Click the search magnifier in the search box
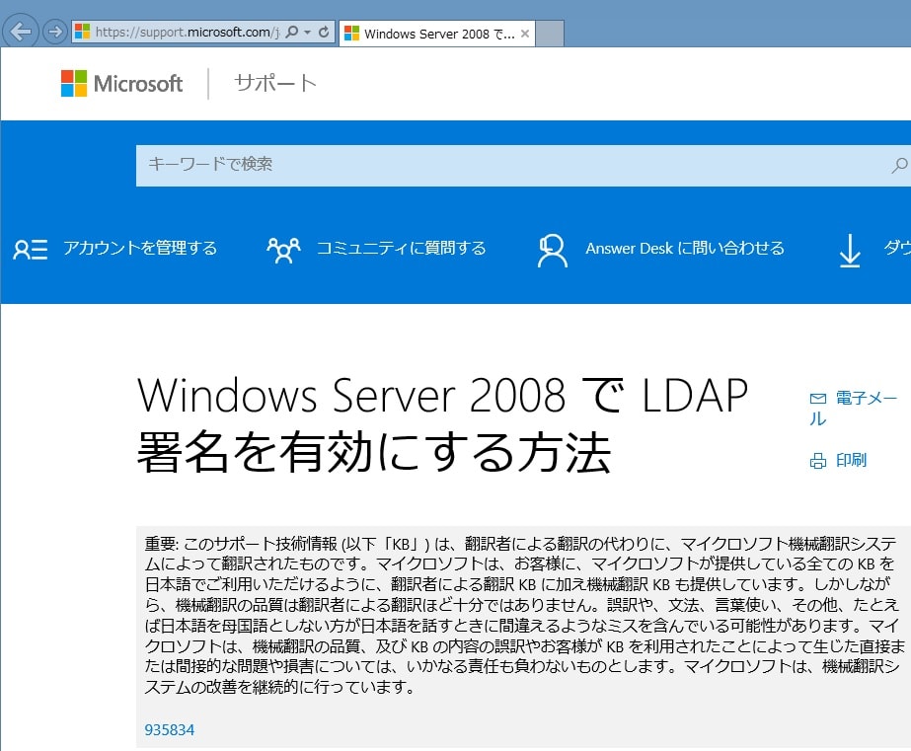 (x=899, y=166)
